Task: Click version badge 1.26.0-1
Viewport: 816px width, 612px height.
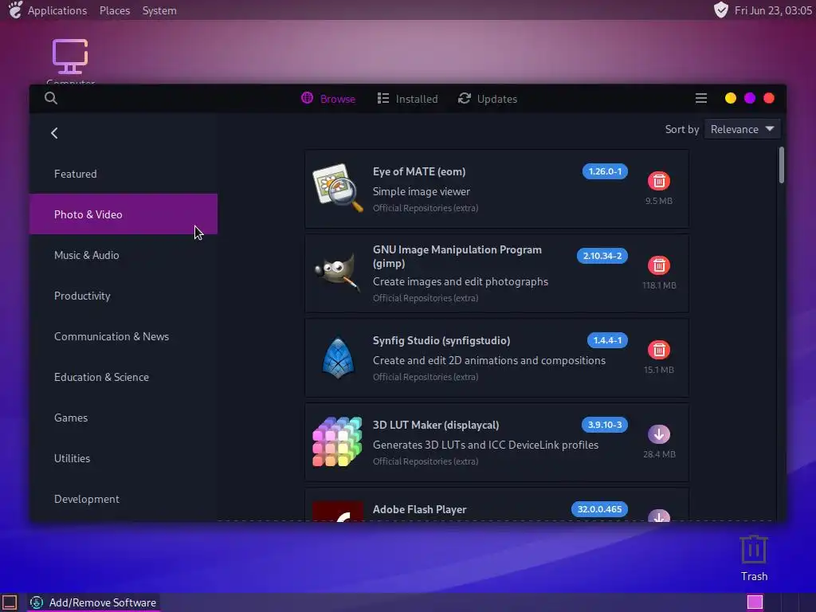Action: (605, 171)
